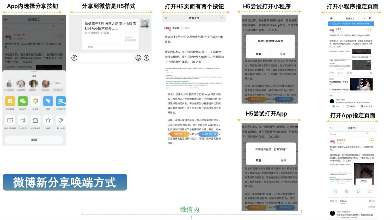Send via the 私信和群 icon
Image resolution: width=391 pixels, height=220 pixels.
tap(10, 101)
